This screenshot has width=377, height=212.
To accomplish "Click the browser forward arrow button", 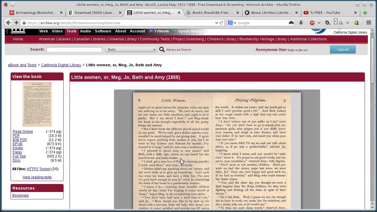I will 16,23.
